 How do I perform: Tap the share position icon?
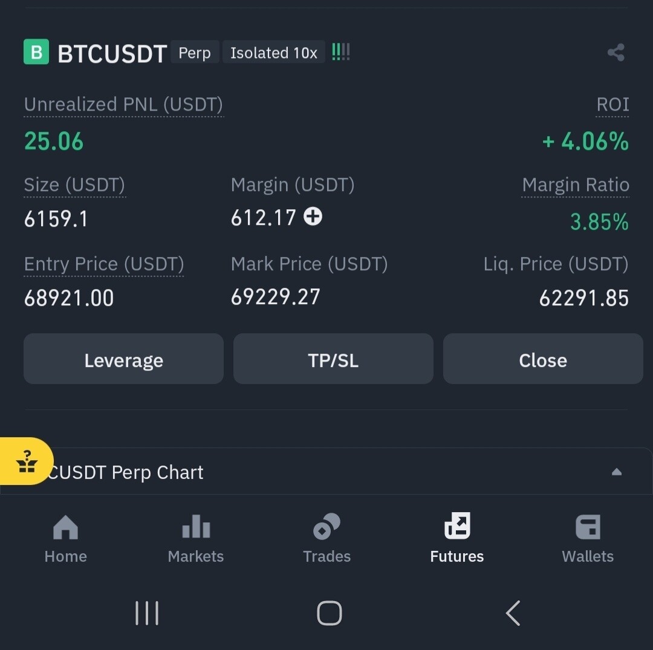[x=616, y=53]
